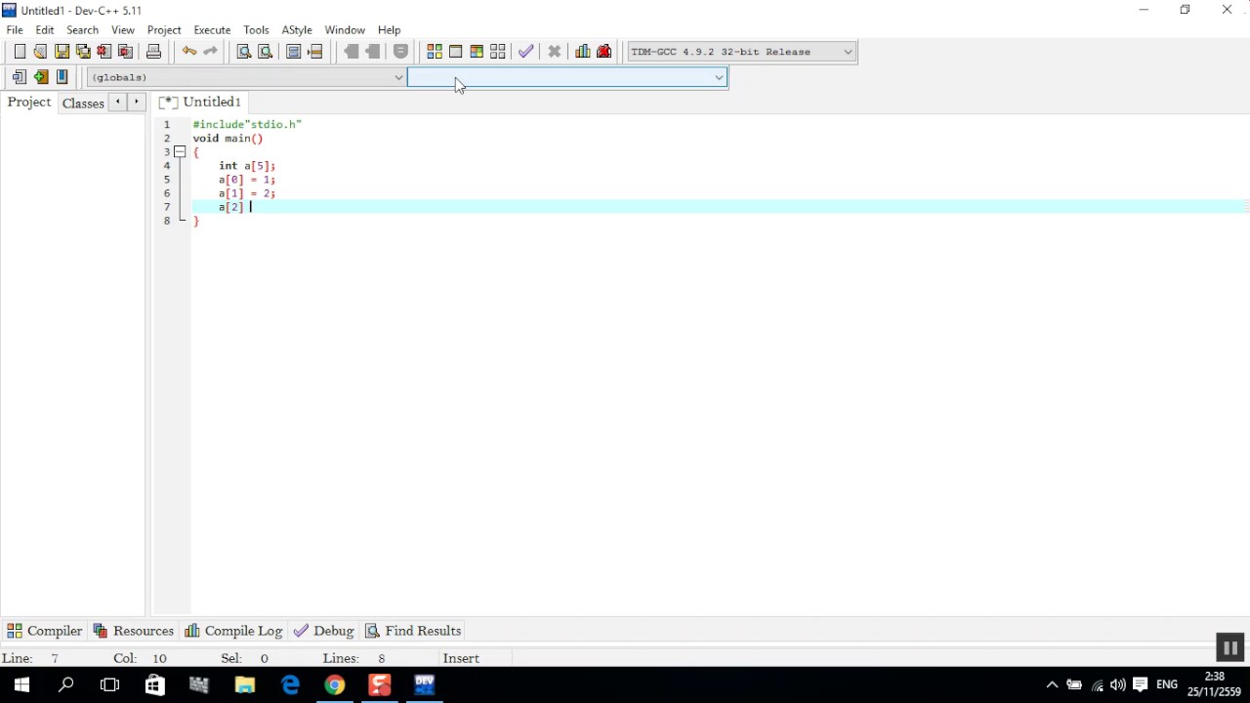
Task: Open the Edit menu
Action: click(45, 30)
